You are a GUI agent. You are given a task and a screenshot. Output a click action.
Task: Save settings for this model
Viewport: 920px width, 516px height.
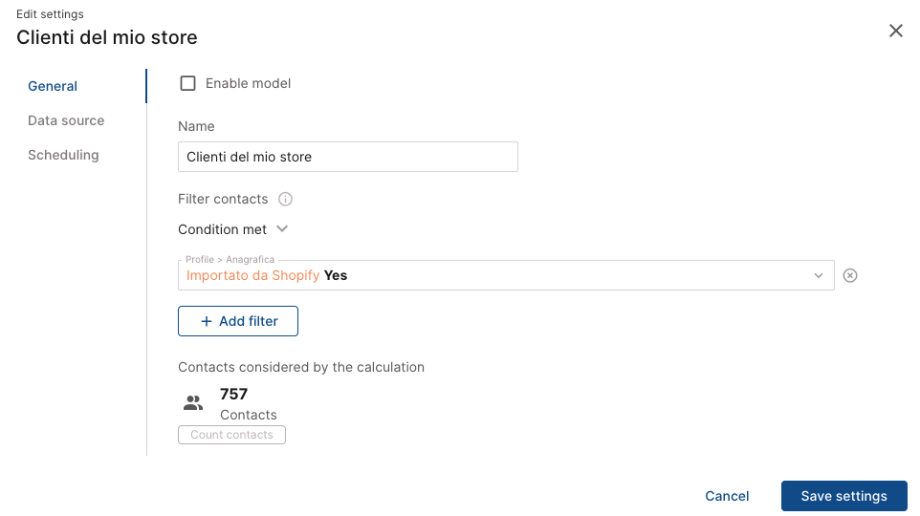point(843,496)
